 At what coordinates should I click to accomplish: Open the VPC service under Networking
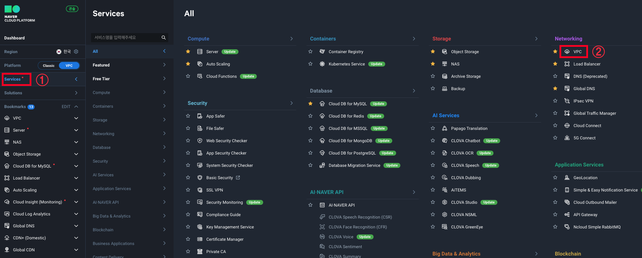[577, 52]
